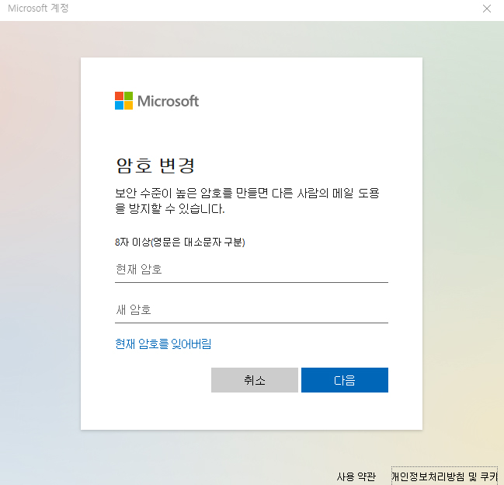This screenshot has width=504, height=485.
Task: Click the 현재 암호 password field
Action: tap(252, 270)
